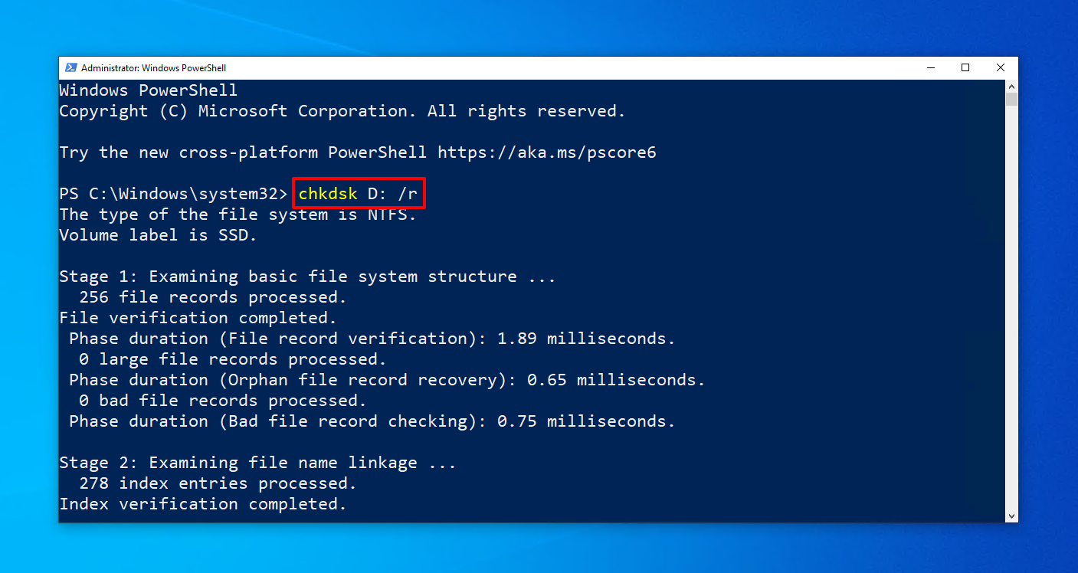Screen dimensions: 1078x573
Task: Click the vertical scrollbar thumb
Action: (x=1011, y=99)
